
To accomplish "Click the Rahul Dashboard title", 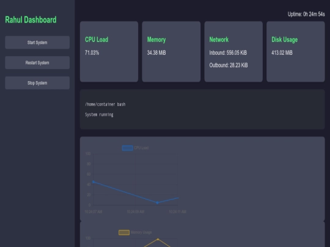I will (x=31, y=20).
